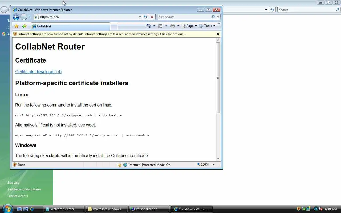Viewport: 341px width, 213px height.
Task: Click the curl setupcert.sh command text
Action: pyautogui.click(x=68, y=115)
